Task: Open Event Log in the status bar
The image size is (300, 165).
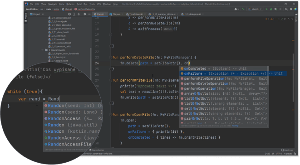Action: (x=287, y=150)
